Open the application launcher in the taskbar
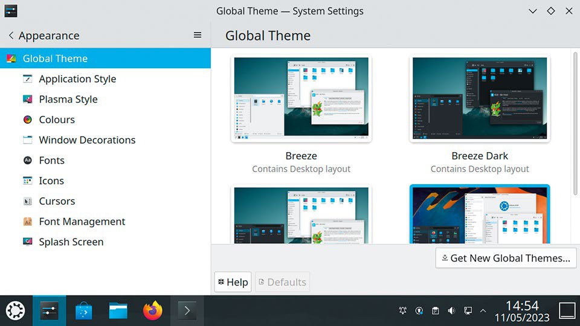This screenshot has width=580, height=326. [16, 310]
